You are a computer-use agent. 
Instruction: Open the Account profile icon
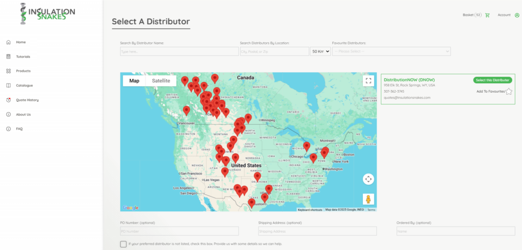[x=517, y=15]
